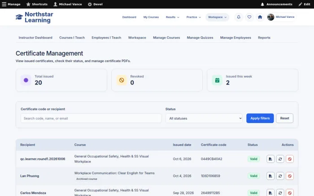Open the Announcements bell in toolbar
The width and height of the screenshot is (314, 196).
pos(276,4)
